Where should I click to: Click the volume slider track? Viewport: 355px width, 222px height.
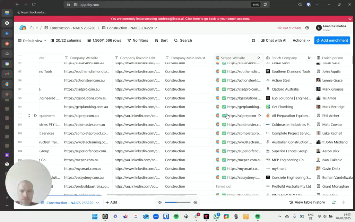click(177, 202)
